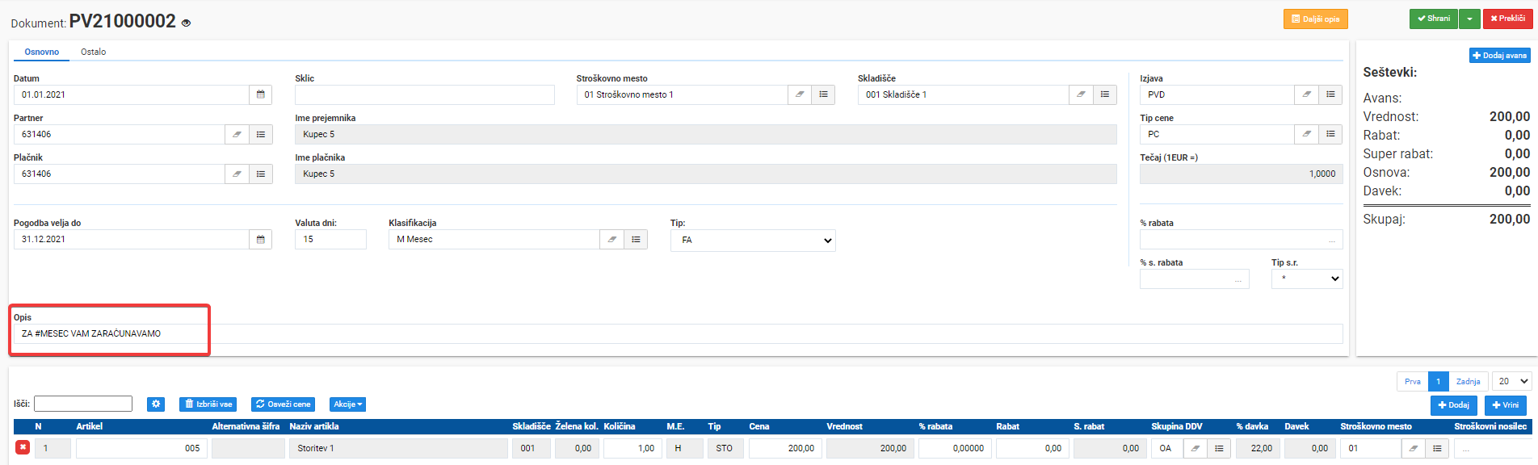Edit Količina value 1,00 in row 1
Screen dimensions: 1538x465
(632, 448)
